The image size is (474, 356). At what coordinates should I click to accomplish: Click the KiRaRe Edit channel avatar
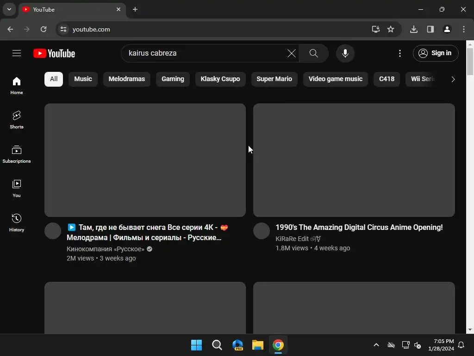point(262,231)
